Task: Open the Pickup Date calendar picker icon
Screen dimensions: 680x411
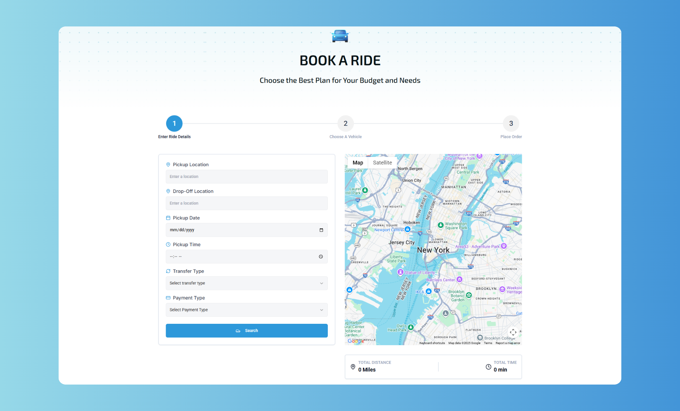Action: 321,230
